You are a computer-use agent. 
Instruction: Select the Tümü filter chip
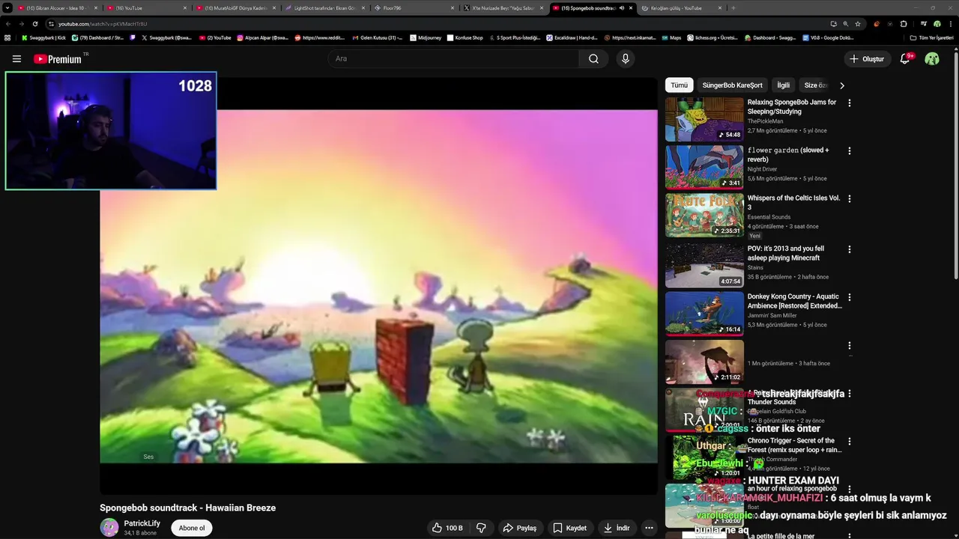point(679,85)
